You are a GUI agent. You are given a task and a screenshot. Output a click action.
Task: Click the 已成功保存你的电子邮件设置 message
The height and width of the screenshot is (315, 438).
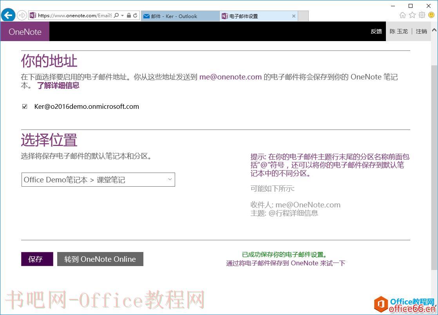tap(284, 254)
